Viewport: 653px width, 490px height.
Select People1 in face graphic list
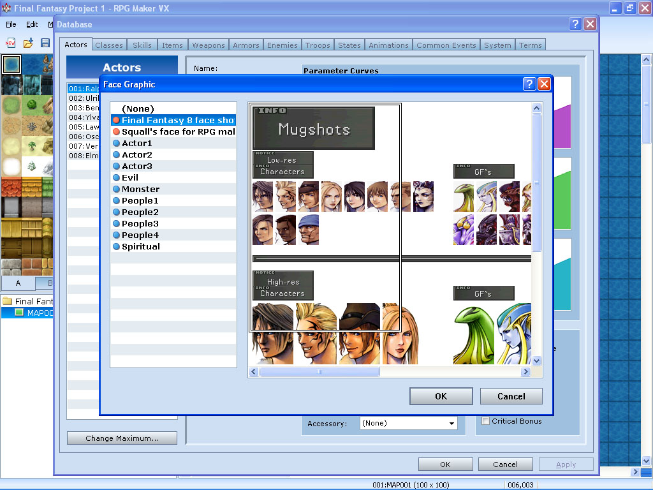(x=173, y=201)
